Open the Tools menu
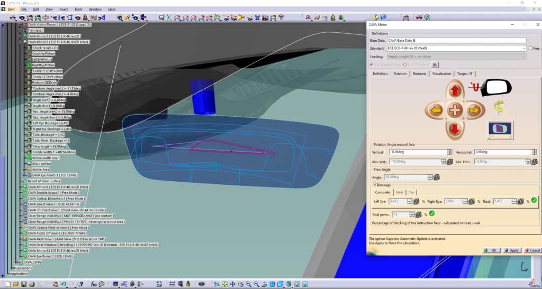The image size is (542, 289). [x=78, y=10]
